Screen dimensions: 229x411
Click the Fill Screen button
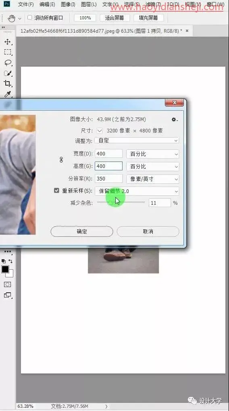(148, 18)
